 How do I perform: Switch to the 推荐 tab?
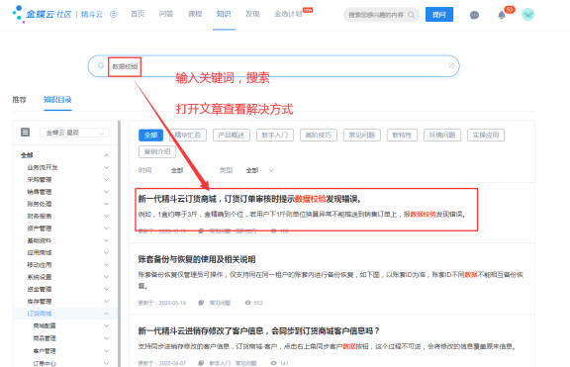click(19, 100)
